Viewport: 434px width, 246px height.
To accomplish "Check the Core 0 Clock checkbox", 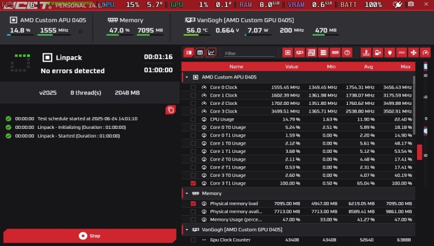I will click(194, 87).
